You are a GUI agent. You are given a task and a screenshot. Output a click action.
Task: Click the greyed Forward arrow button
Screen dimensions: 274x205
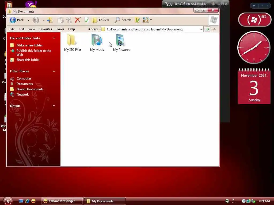coord(36,20)
